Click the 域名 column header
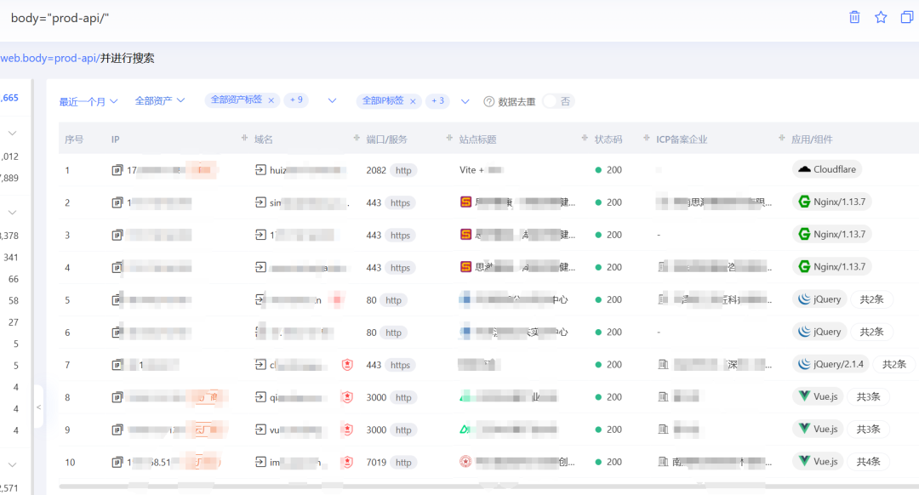This screenshot has height=495, width=919. (264, 139)
